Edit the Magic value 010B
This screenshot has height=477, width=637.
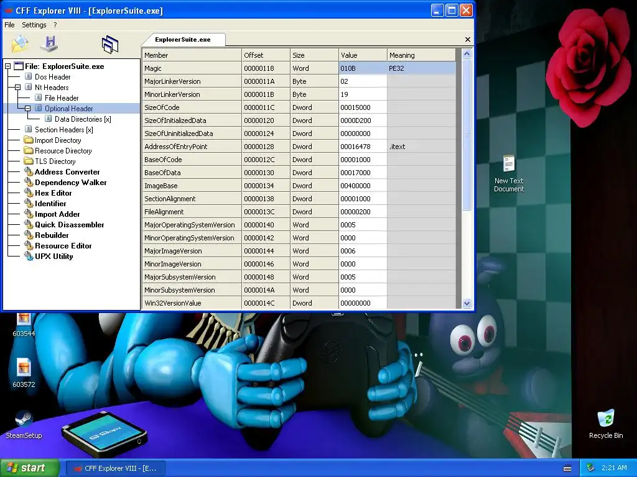[x=363, y=68]
